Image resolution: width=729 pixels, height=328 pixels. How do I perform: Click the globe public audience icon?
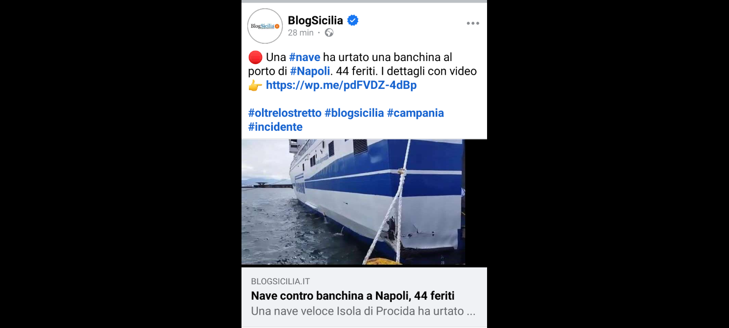point(329,33)
